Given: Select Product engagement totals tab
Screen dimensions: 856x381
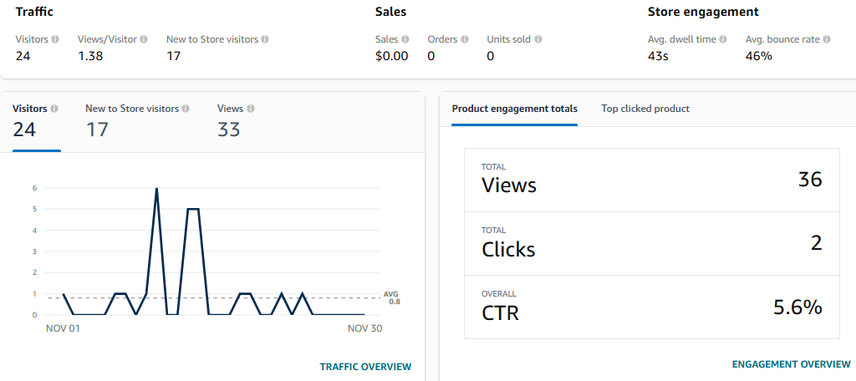Looking at the screenshot, I should (514, 109).
